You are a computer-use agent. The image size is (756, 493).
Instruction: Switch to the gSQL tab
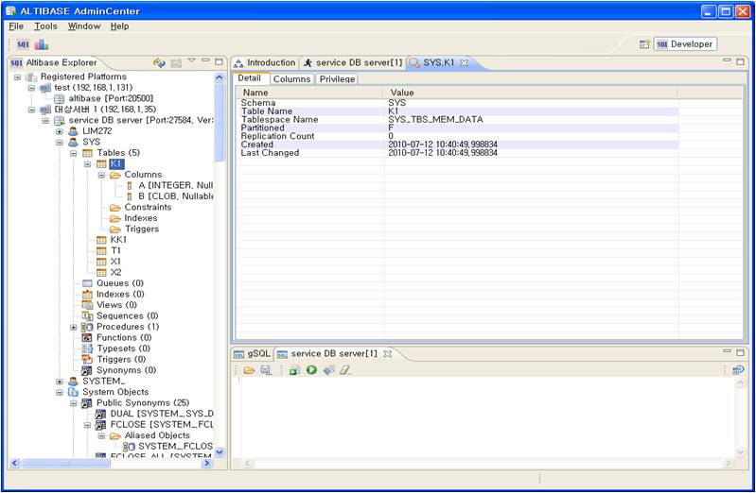[x=253, y=354]
